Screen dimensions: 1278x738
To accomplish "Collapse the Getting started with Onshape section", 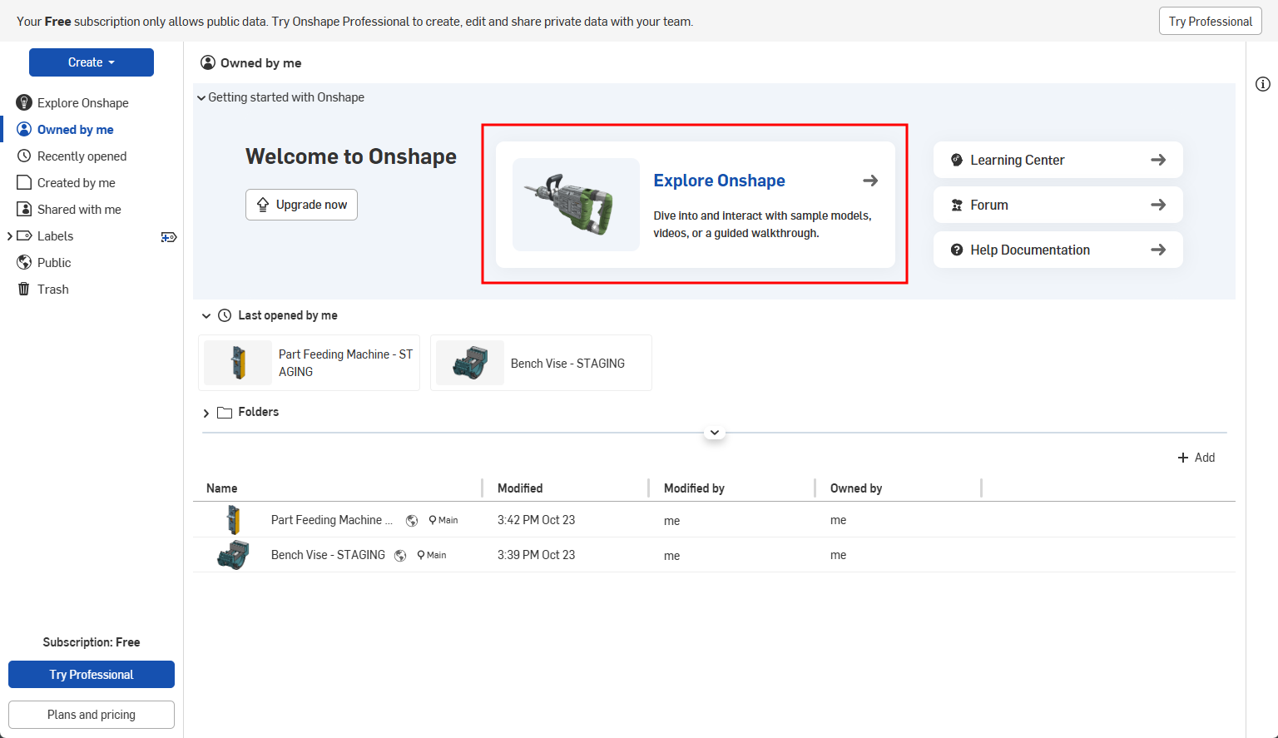I will coord(201,97).
